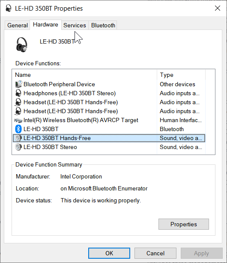Confirm the dialog with OK
This screenshot has height=263, width=227.
pyautogui.click(x=109, y=253)
